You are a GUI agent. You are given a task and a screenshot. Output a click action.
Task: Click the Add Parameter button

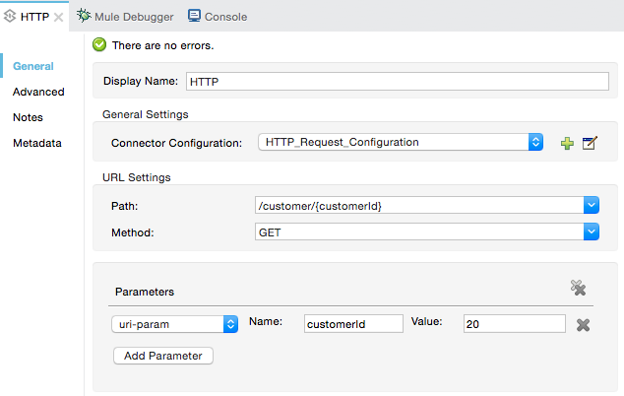tap(163, 356)
